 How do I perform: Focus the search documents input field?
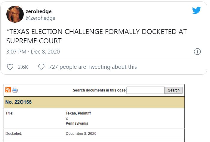(145, 90)
